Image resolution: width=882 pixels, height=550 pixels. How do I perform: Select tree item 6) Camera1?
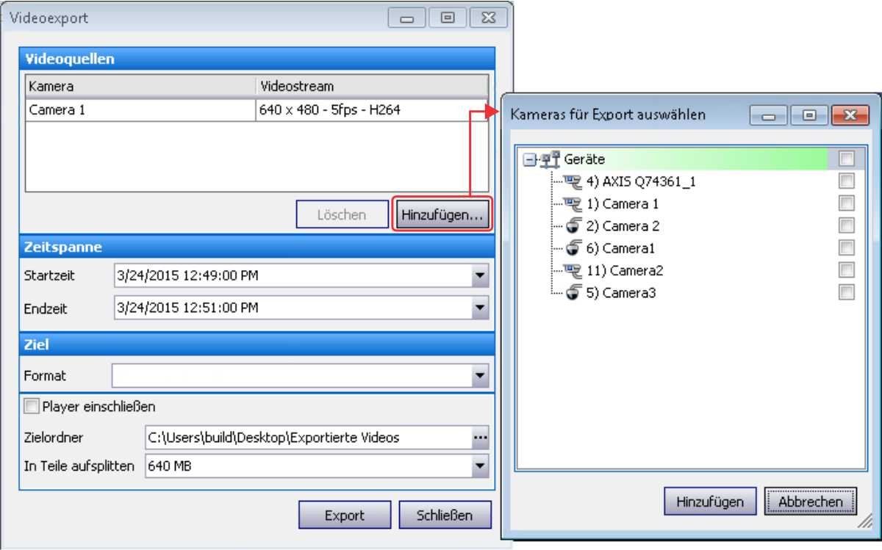(x=620, y=248)
